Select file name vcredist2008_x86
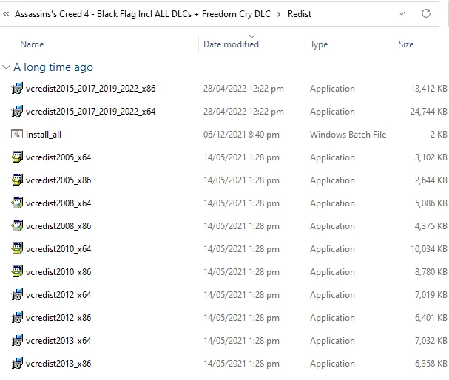The width and height of the screenshot is (449, 380). (58, 226)
